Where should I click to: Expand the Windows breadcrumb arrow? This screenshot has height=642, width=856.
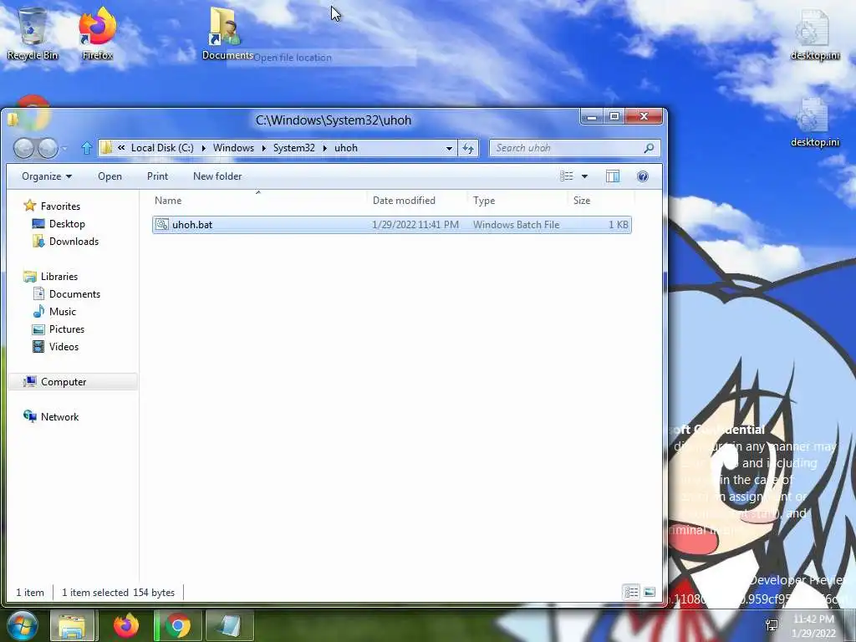(263, 148)
